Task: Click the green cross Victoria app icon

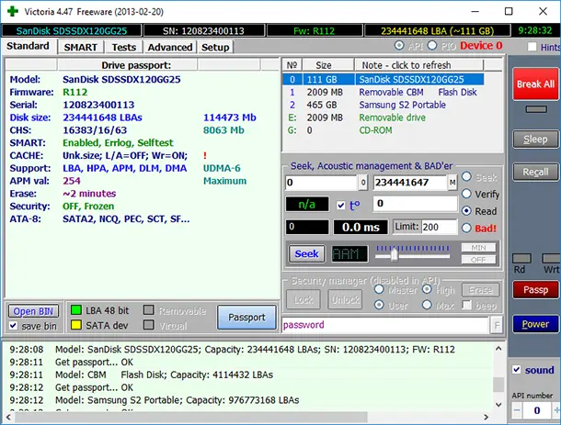Action: pos(13,11)
